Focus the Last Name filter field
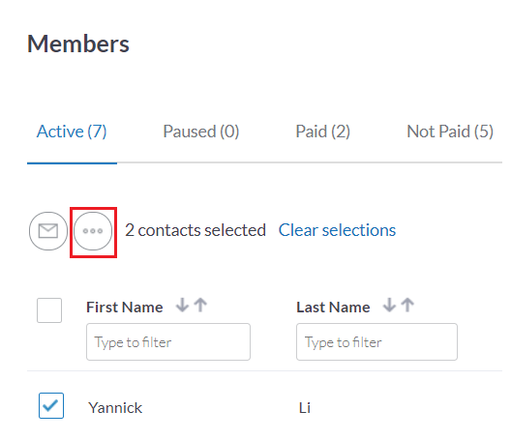This screenshot has height=440, width=511. pos(376,342)
